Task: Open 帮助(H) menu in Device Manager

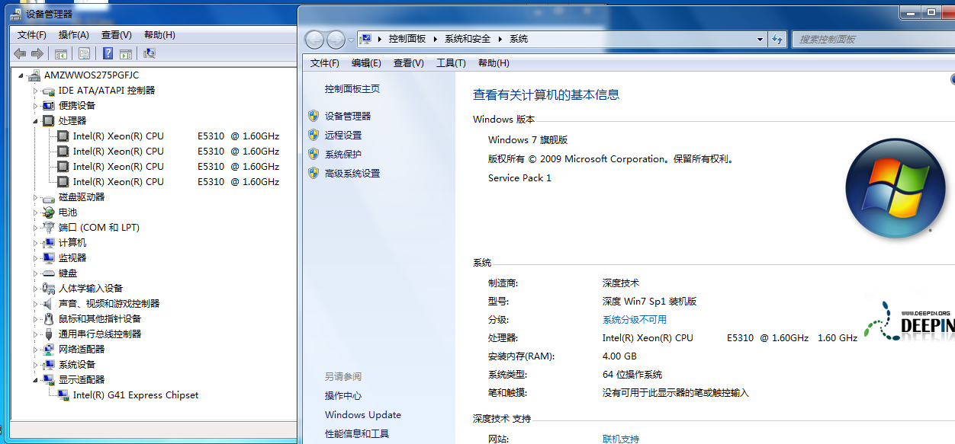Action: (159, 35)
